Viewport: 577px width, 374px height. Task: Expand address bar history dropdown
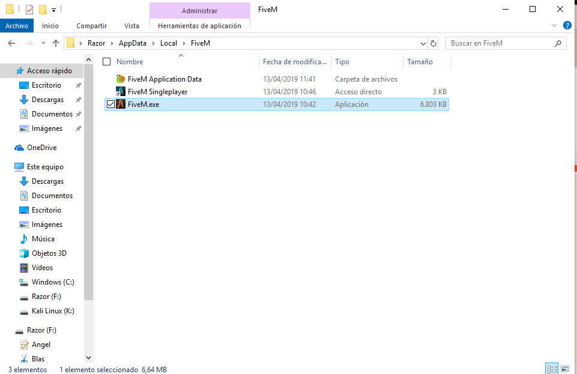pyautogui.click(x=423, y=43)
